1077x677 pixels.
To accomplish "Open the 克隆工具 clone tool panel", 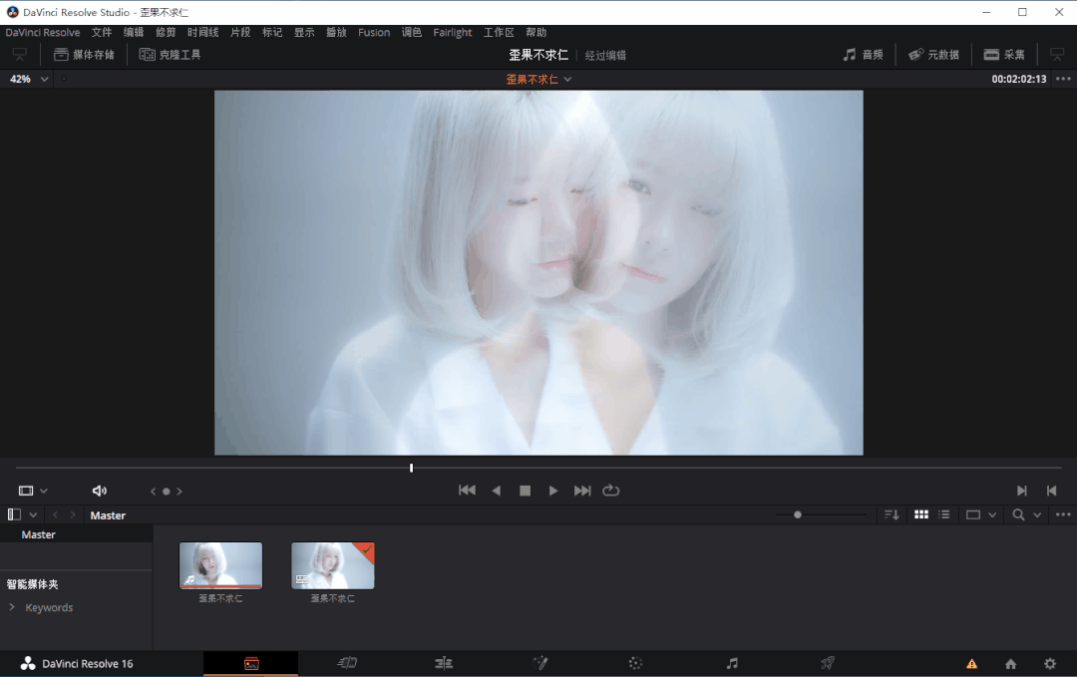I will (x=170, y=54).
